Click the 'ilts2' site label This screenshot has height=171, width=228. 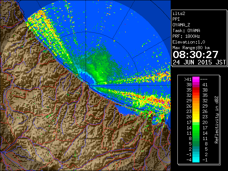[179, 14]
